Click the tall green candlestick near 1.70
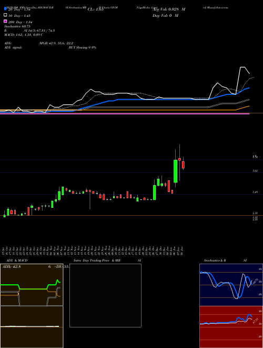Screen dimensions: 263x348 point(175,171)
